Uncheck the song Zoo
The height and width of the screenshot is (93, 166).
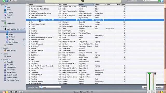pos(30,22)
